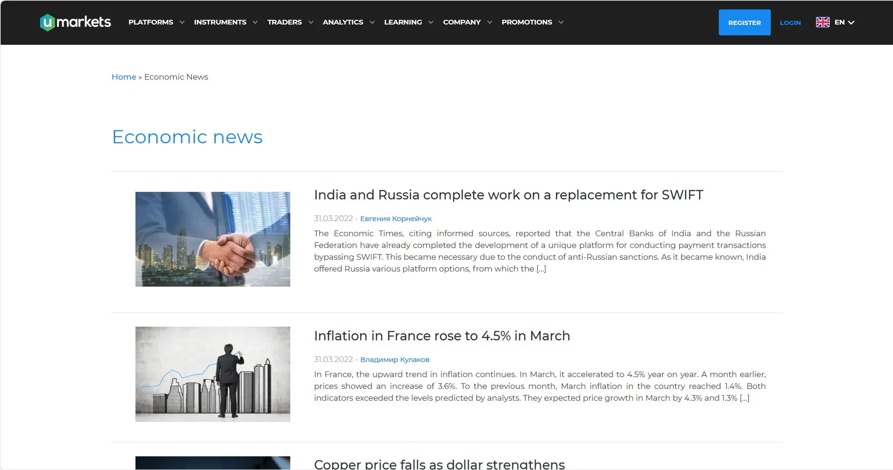
Task: Go to Home via breadcrumb
Action: click(x=124, y=77)
